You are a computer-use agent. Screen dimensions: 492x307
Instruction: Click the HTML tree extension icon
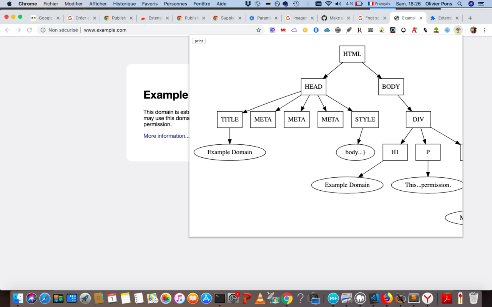coord(436,30)
